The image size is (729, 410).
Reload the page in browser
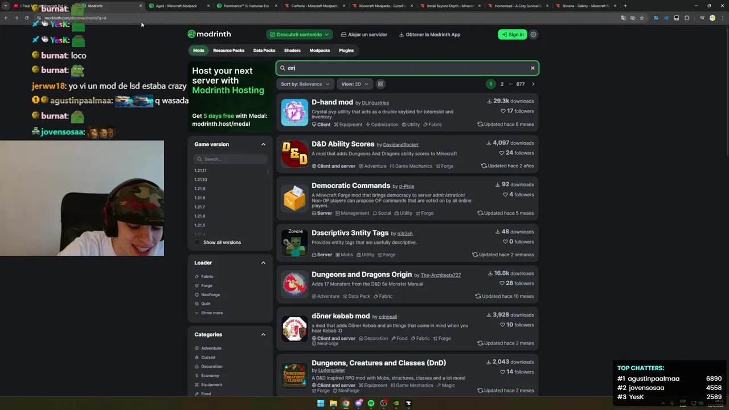(27, 18)
